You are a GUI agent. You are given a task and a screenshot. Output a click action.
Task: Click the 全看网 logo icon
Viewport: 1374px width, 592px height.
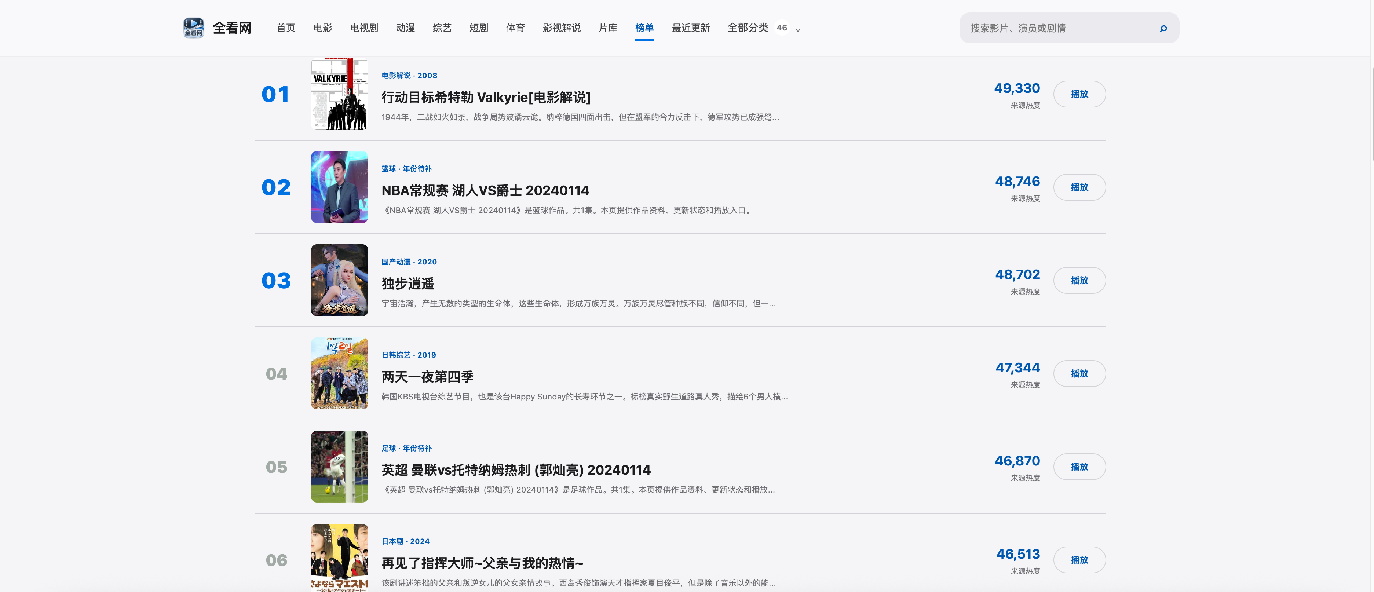pos(193,28)
